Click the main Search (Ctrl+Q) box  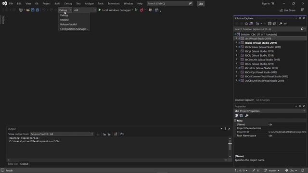coord(169,3)
